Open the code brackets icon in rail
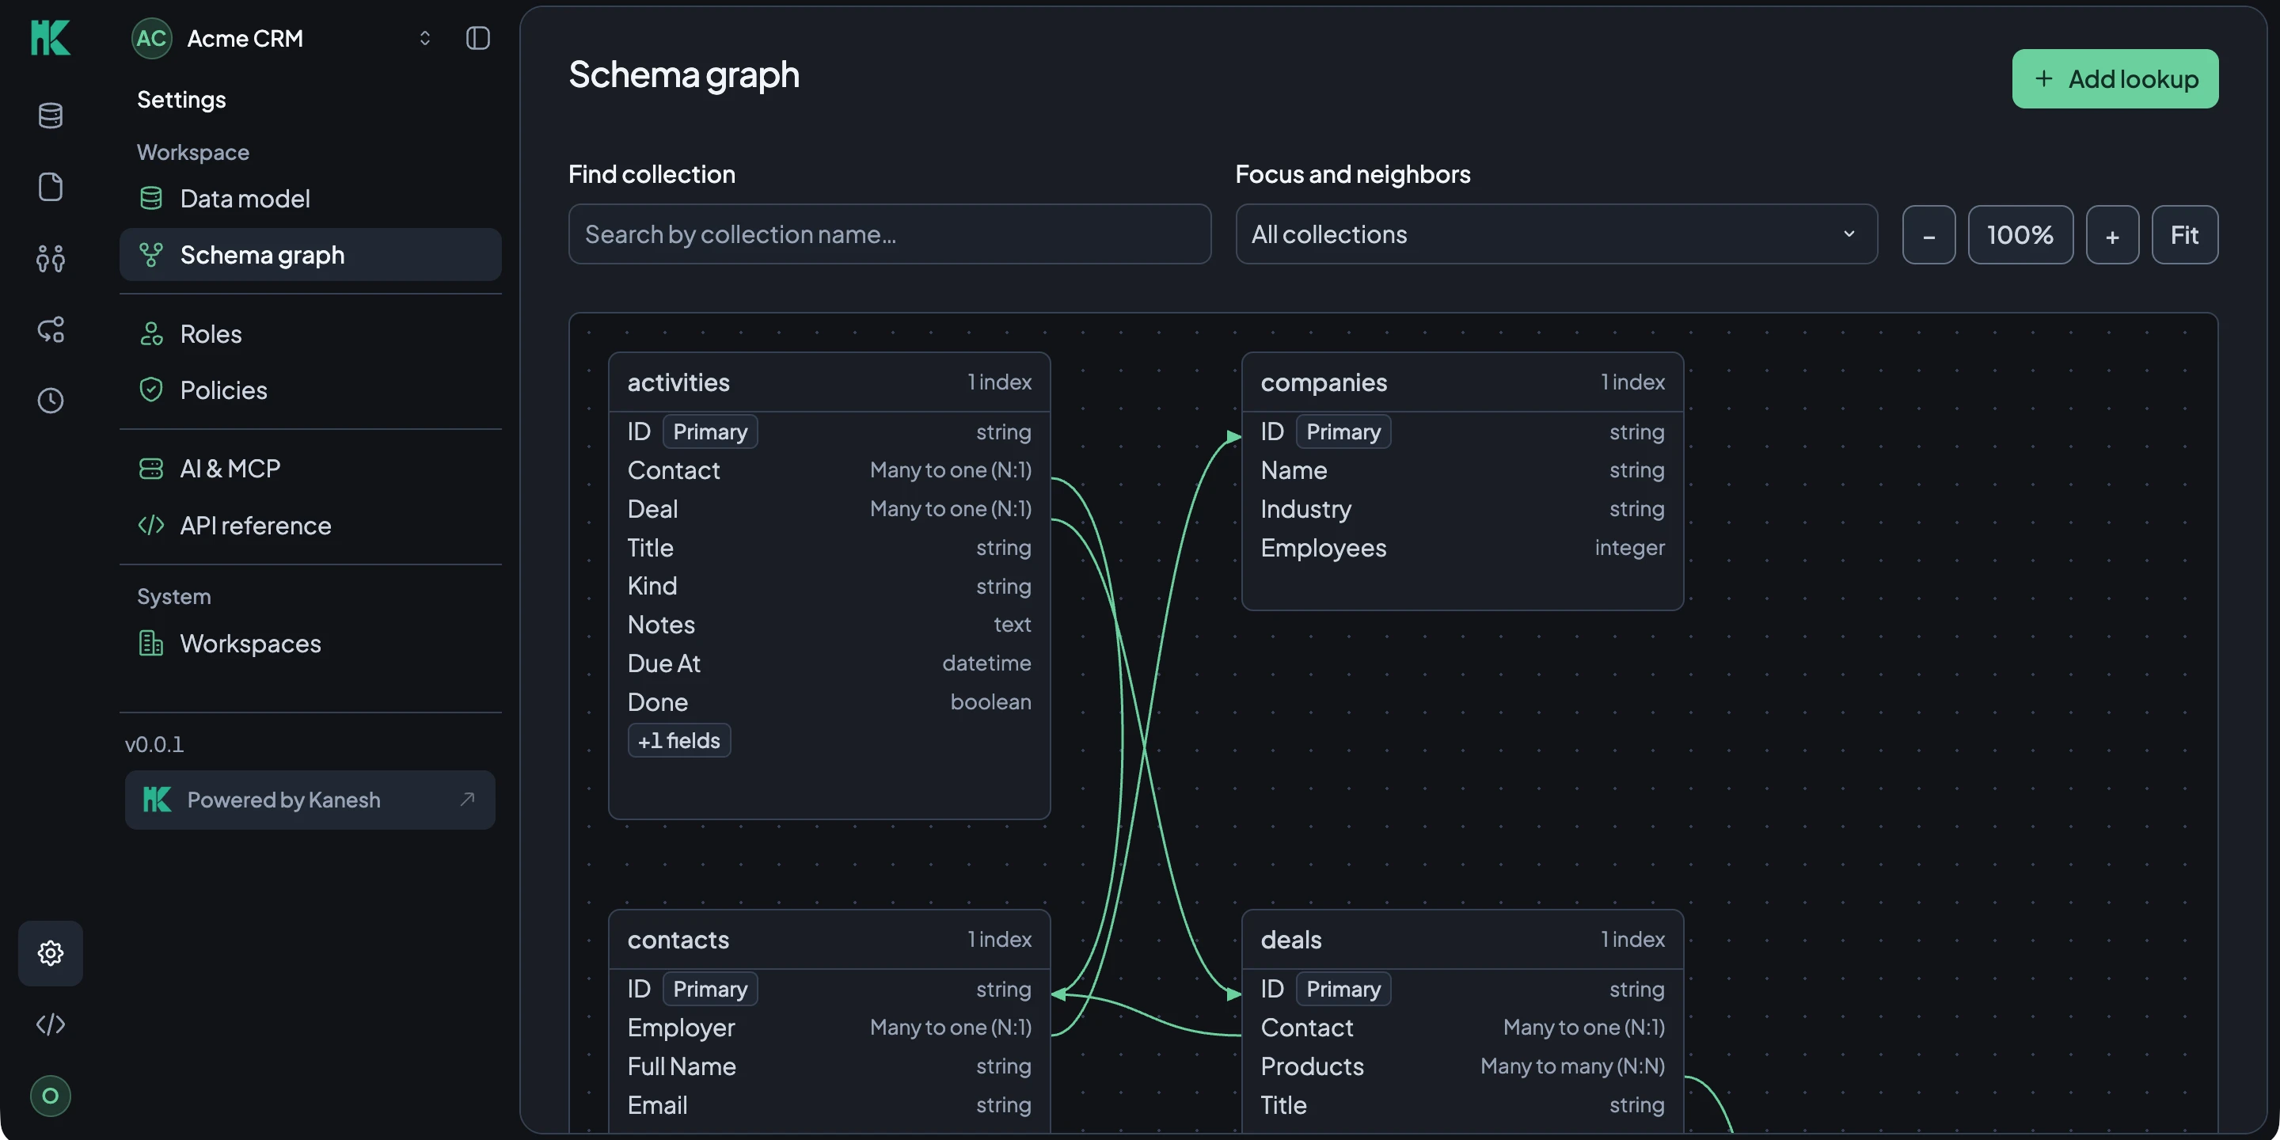Image resolution: width=2280 pixels, height=1140 pixels. 51,1024
